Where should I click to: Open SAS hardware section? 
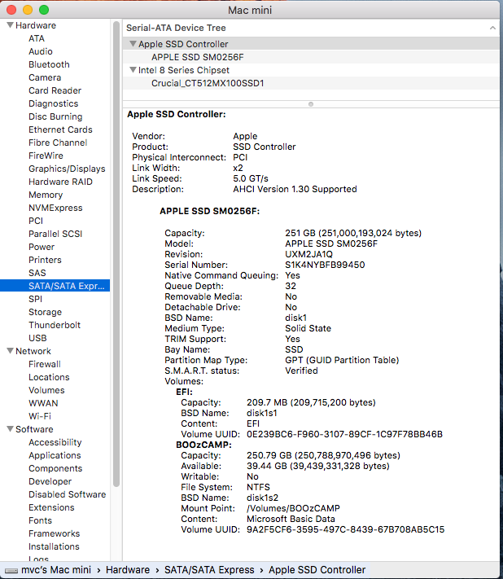click(x=37, y=273)
